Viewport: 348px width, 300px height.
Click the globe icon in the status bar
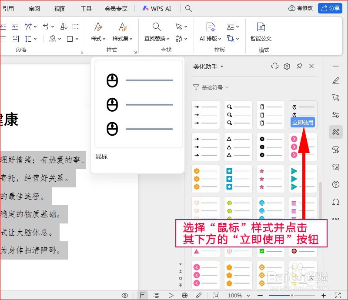184,295
